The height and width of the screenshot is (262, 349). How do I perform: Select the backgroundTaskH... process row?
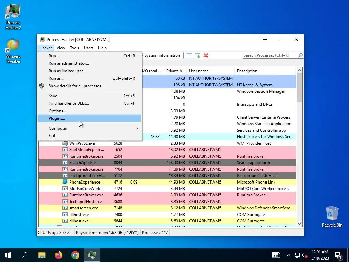pyautogui.click(x=167, y=176)
